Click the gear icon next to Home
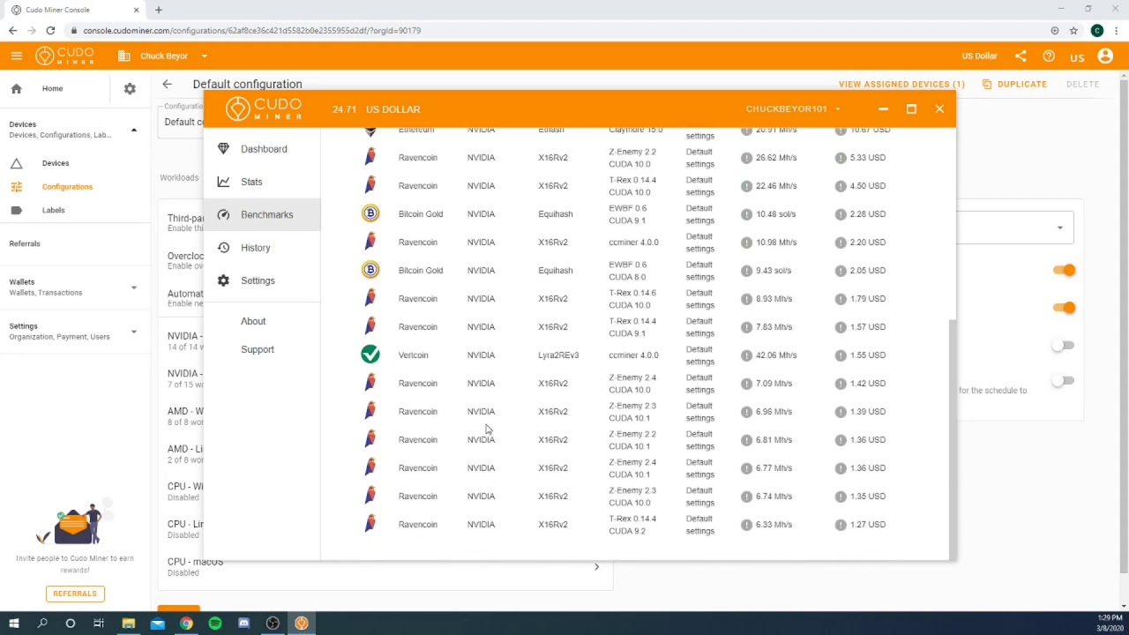Screen dimensions: 1129x635 point(130,88)
